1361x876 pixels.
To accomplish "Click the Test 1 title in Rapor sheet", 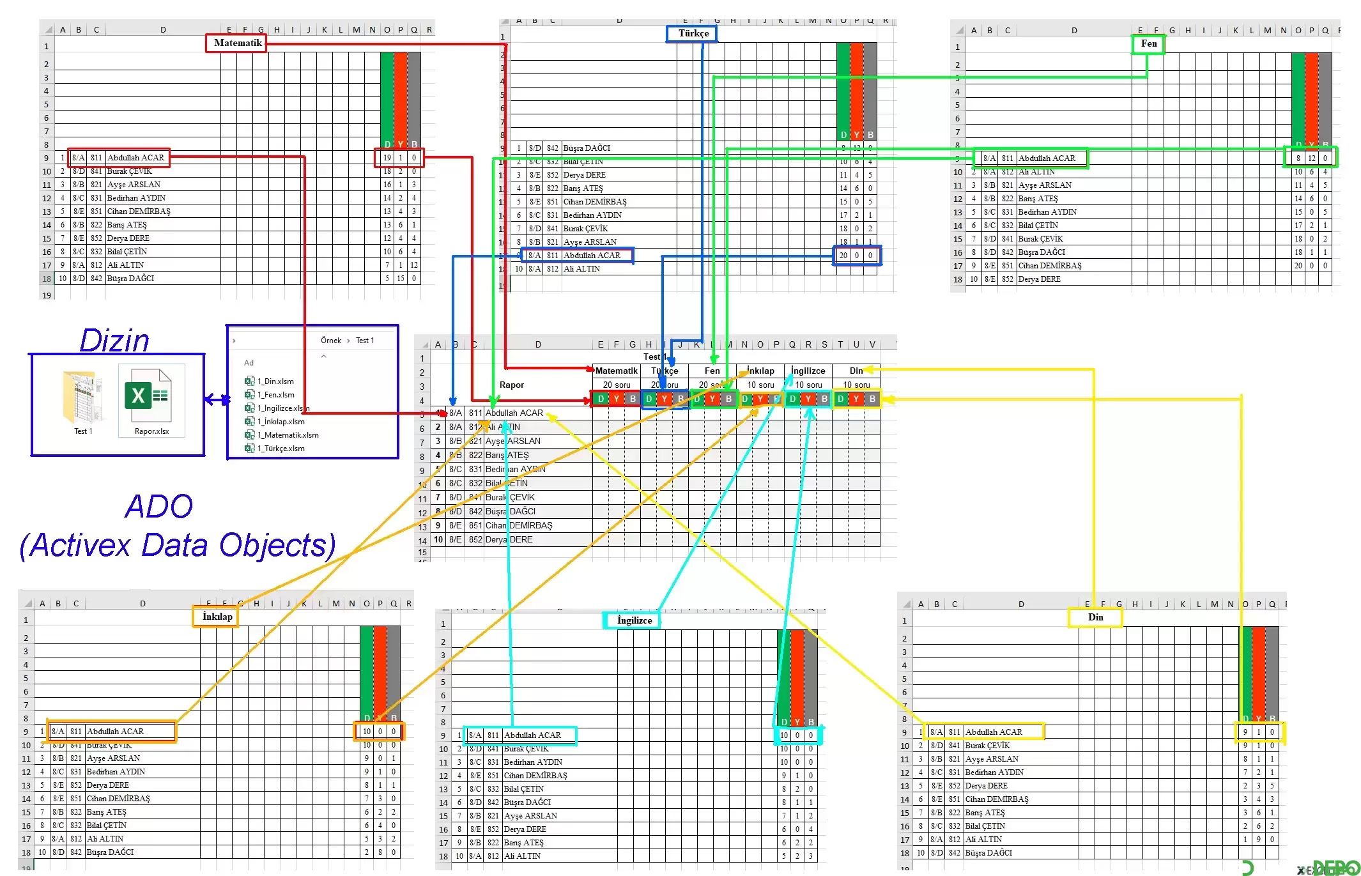I will pyautogui.click(x=654, y=357).
